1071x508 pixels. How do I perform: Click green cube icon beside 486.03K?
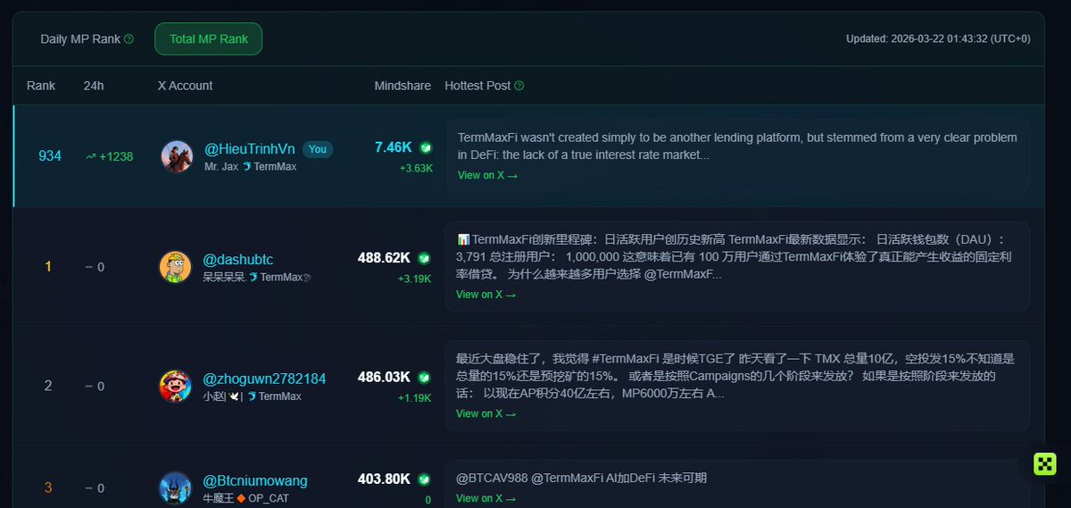[424, 377]
